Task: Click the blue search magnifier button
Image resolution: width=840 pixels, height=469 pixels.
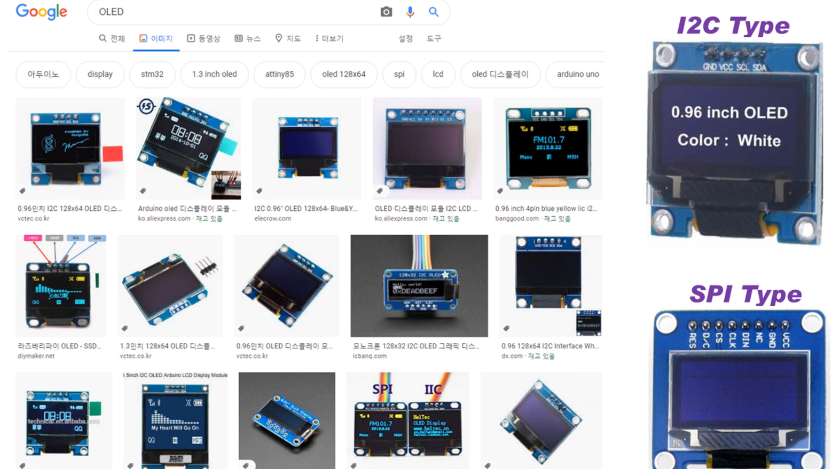Action: click(x=434, y=12)
